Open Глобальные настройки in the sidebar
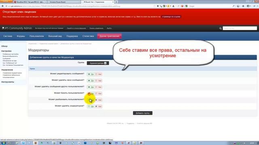 pyautogui.click(x=11, y=54)
